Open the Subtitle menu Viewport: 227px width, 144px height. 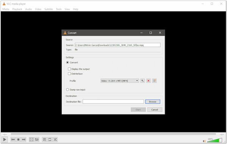tap(48, 9)
